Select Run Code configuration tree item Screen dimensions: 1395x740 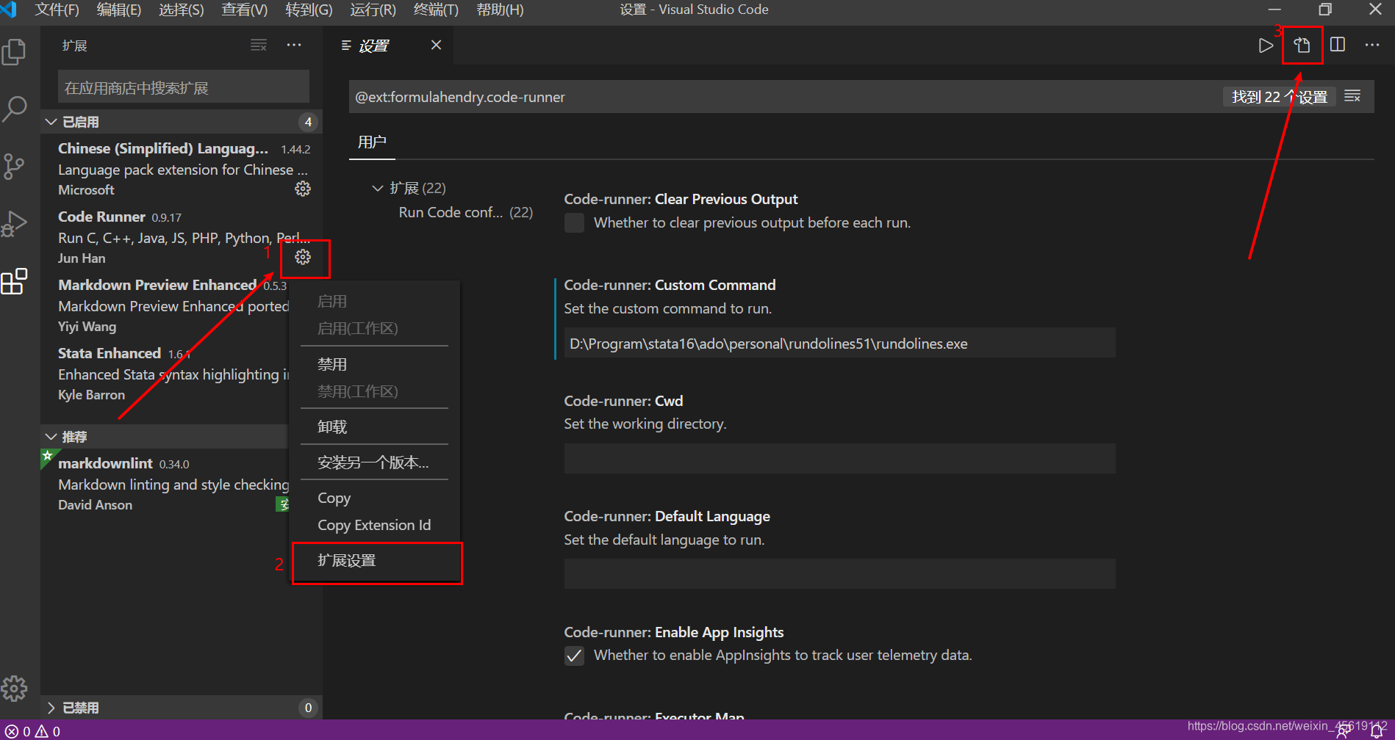pyautogui.click(x=465, y=212)
